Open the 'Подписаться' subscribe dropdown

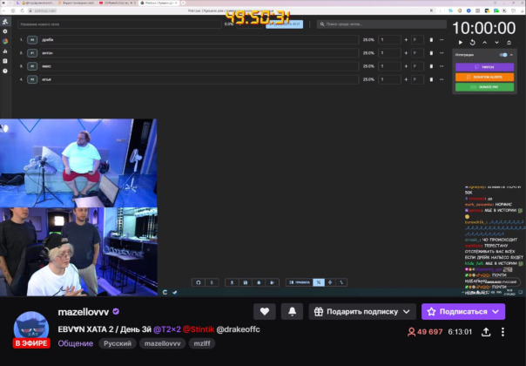pyautogui.click(x=463, y=312)
